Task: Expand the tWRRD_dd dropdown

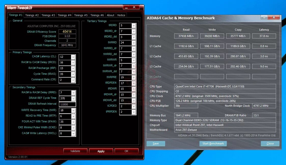Action: (x=134, y=54)
